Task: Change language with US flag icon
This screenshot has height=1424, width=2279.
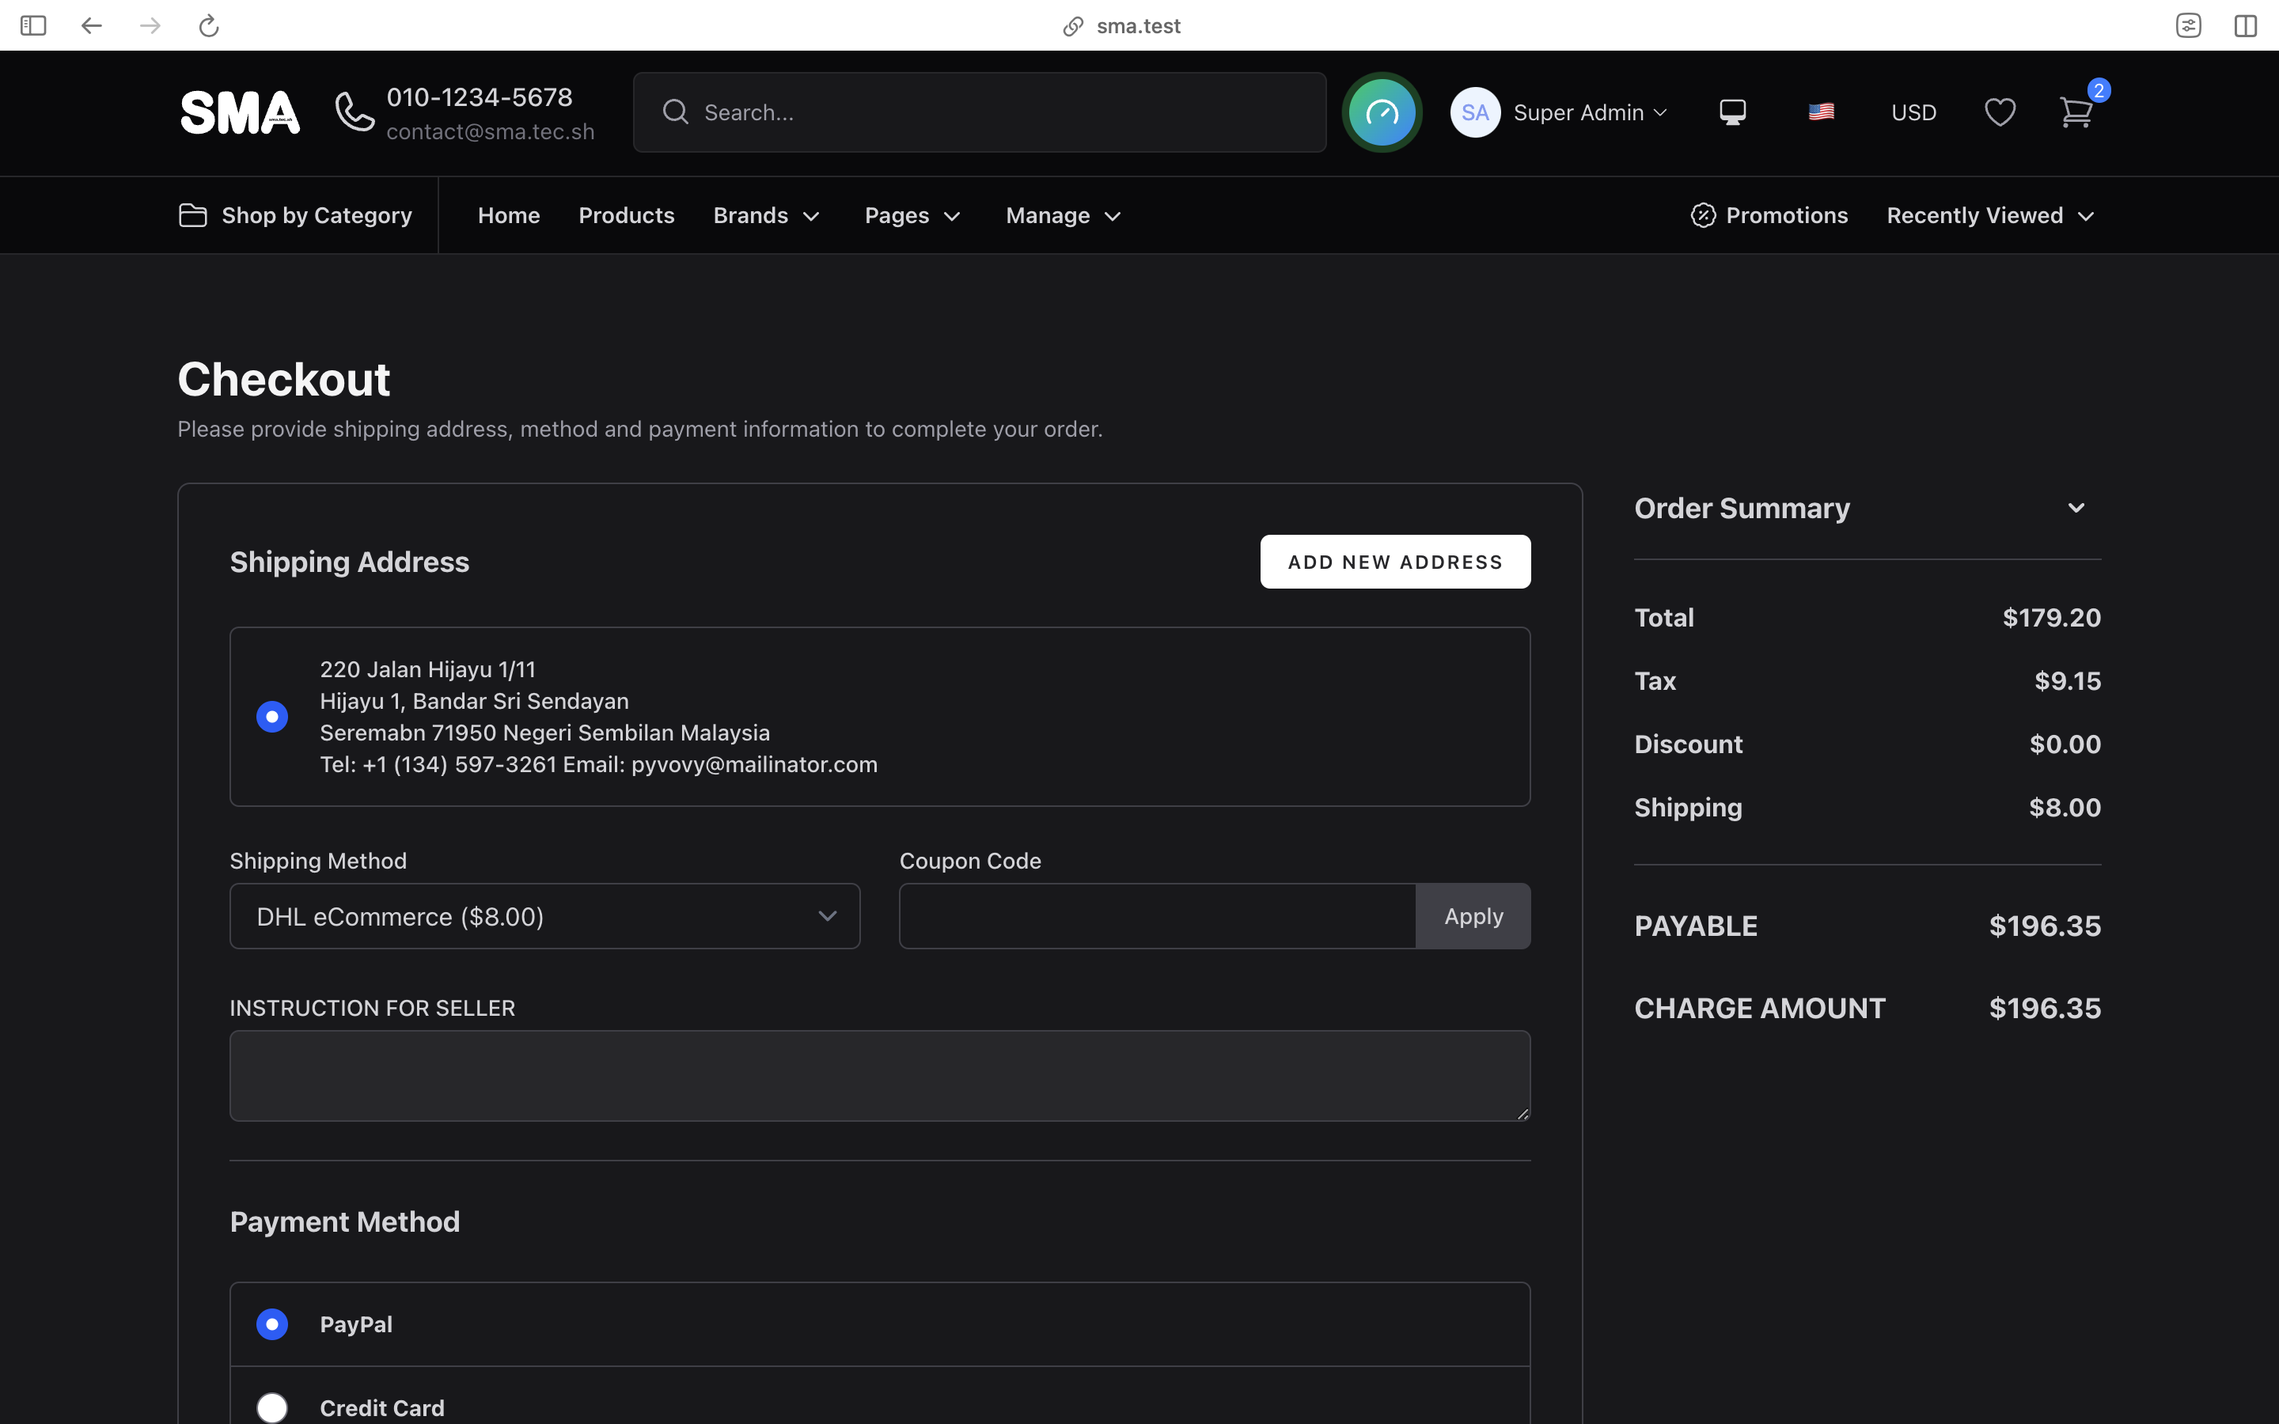Action: (x=1822, y=112)
